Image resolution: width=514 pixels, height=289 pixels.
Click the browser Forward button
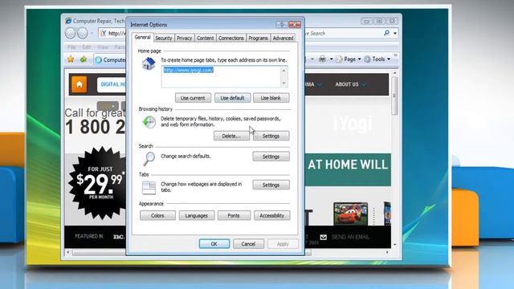coord(83,33)
